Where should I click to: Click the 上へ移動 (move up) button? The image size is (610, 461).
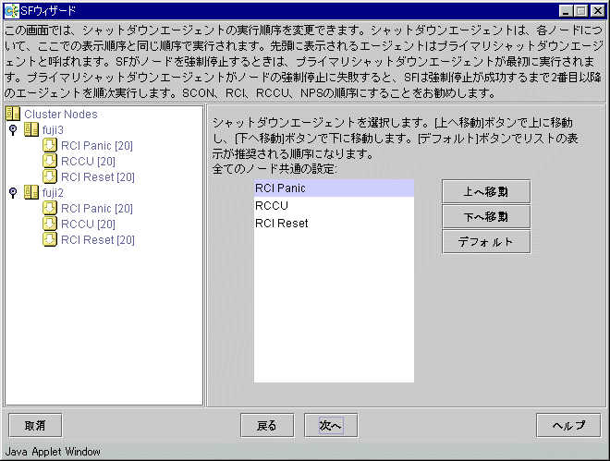486,191
